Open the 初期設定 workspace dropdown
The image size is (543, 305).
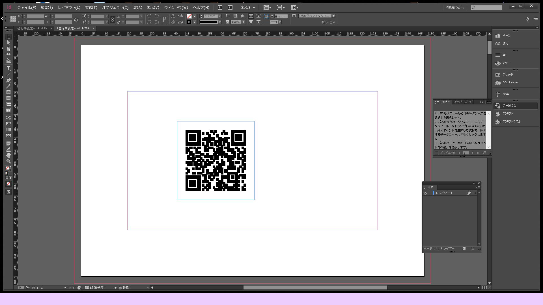pyautogui.click(x=455, y=7)
